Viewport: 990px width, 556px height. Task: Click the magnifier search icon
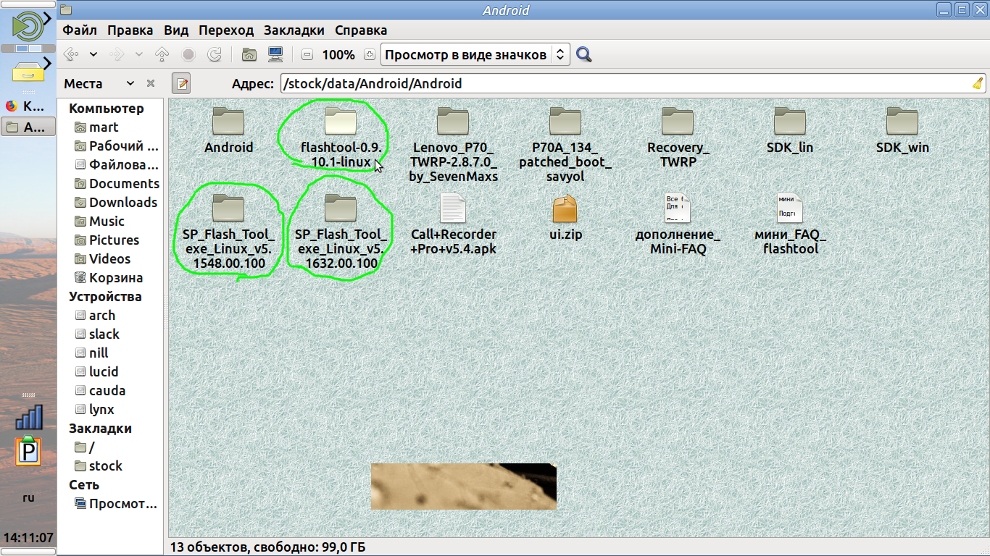(584, 54)
